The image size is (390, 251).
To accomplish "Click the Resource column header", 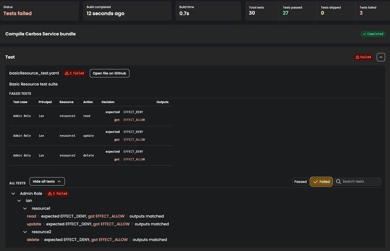I will [66, 102].
